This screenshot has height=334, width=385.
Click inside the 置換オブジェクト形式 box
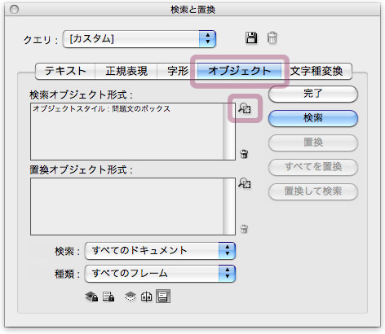click(x=126, y=206)
